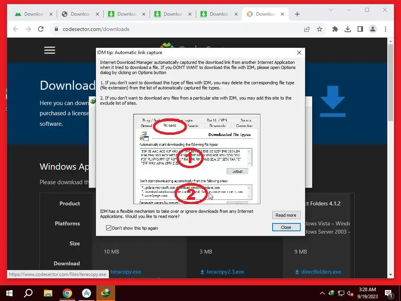Click the 'Platforms' row label
Viewport: 401px width, 301px height.
coord(67,223)
